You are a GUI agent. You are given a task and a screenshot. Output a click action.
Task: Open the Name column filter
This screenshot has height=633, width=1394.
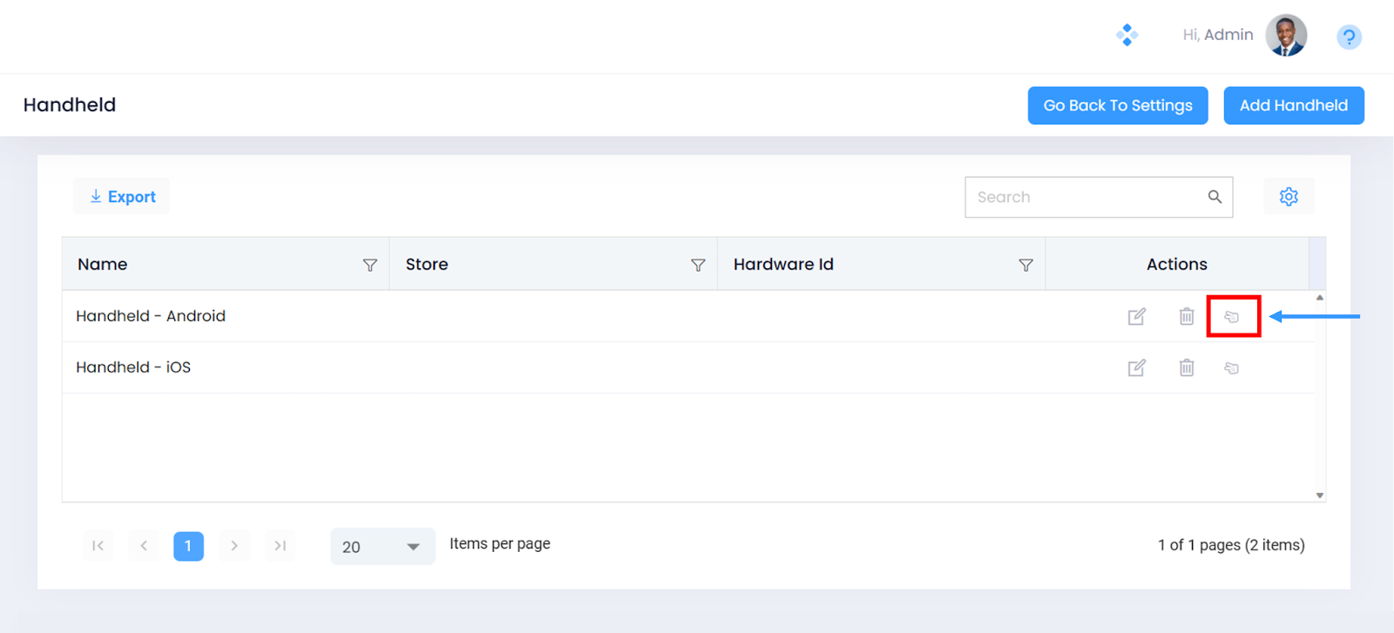[x=370, y=265]
